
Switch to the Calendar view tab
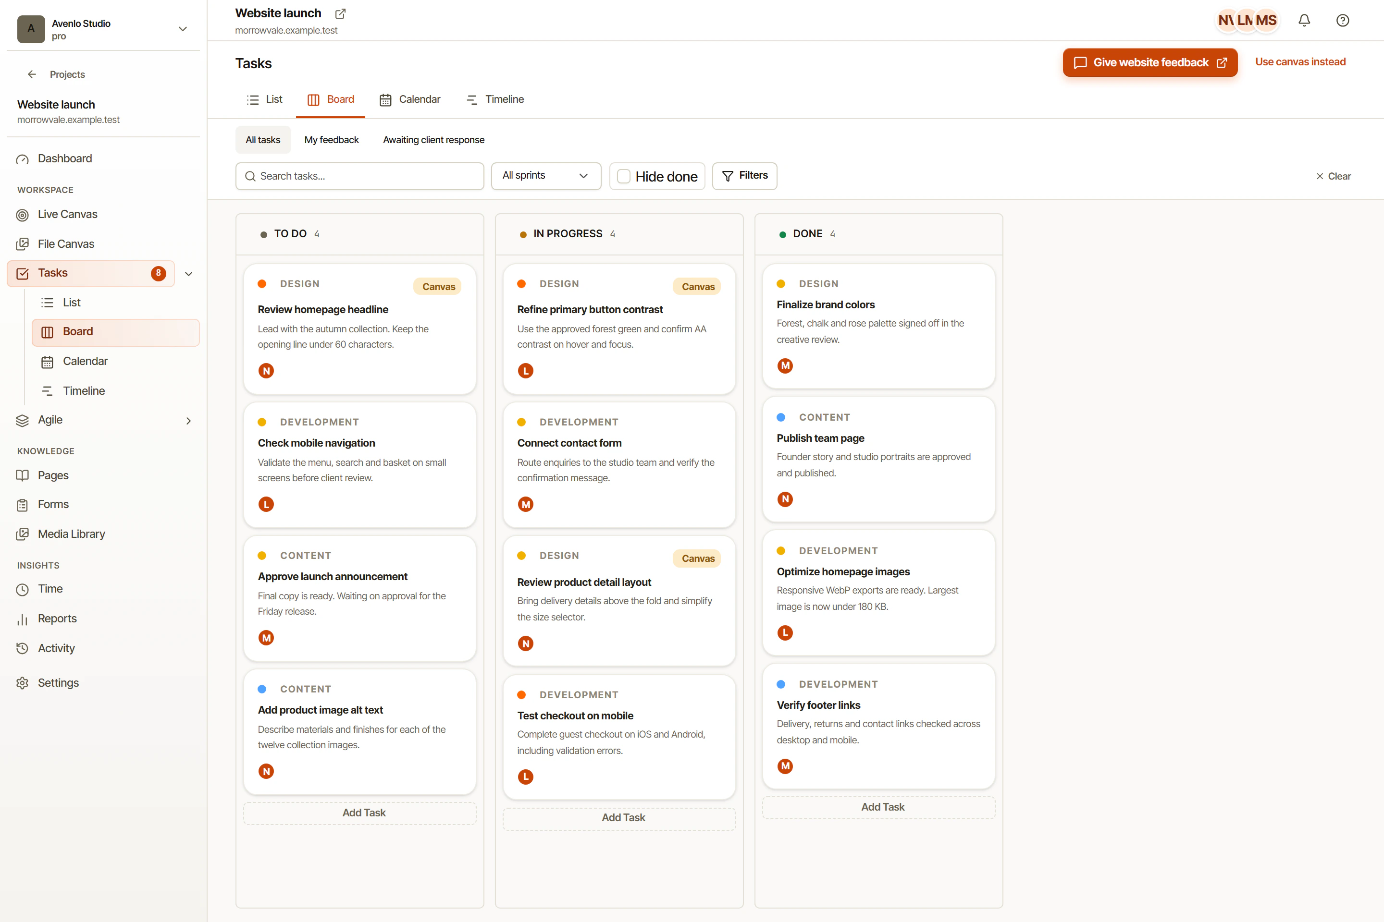[x=409, y=99]
